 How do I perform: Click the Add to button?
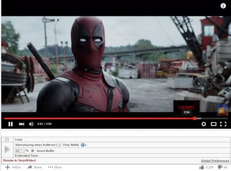tap(13, 167)
